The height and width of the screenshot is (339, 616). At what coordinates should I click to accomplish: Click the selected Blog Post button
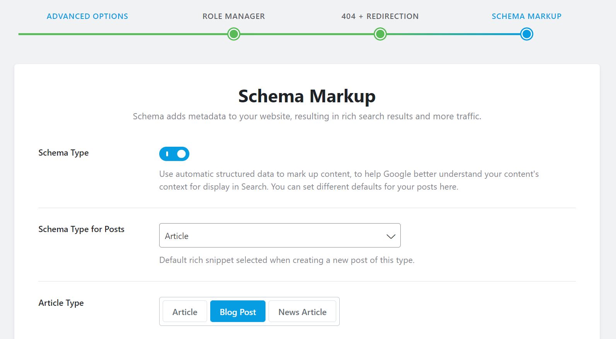[x=238, y=311]
